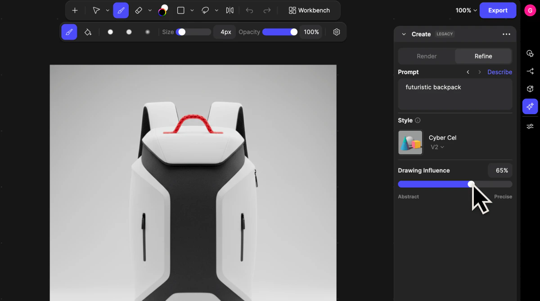Click the undo arrow
The image size is (540, 301).
tap(249, 10)
